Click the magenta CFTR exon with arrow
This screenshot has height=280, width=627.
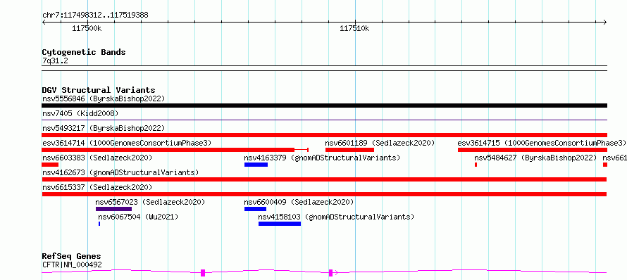tap(331, 273)
